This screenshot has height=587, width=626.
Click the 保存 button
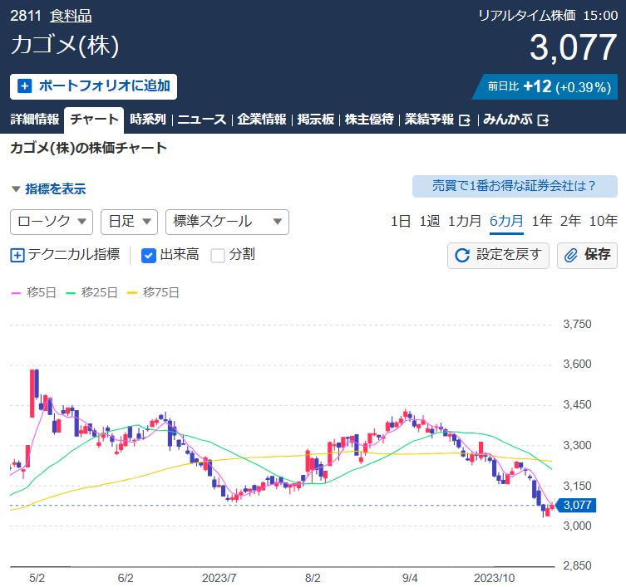tap(587, 255)
